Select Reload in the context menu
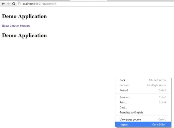Screen dimensions: 174x128 coord(143,90)
